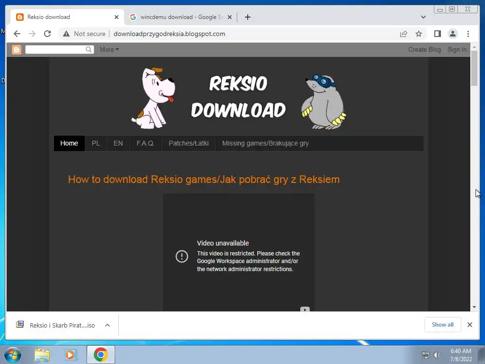Viewport: 485px width, 364px height.
Task: Click Show all downloads button
Action: click(443, 325)
